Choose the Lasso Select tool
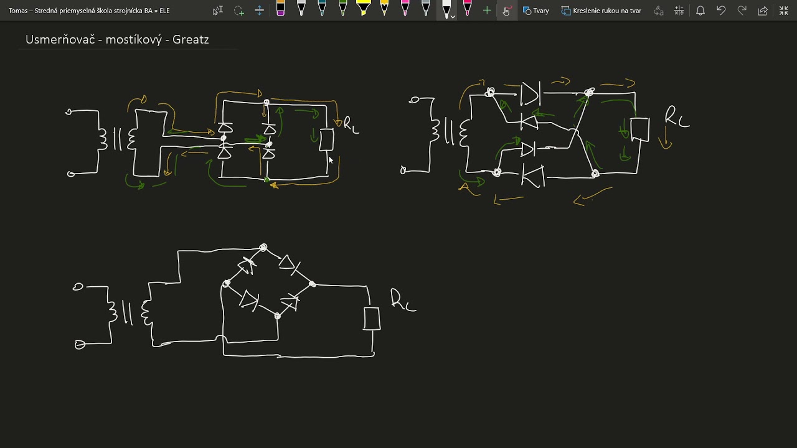This screenshot has height=448, width=797. click(x=239, y=11)
